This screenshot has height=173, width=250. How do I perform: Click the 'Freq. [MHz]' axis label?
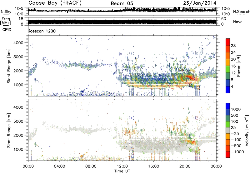(6, 21)
